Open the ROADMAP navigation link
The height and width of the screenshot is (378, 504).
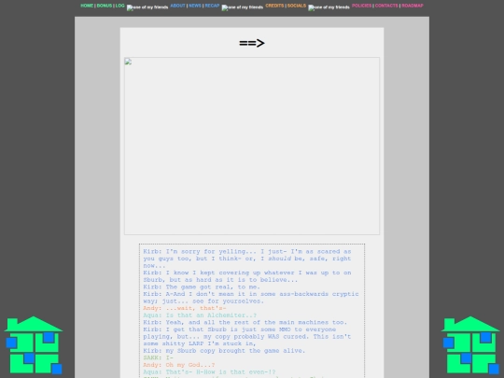pos(413,6)
